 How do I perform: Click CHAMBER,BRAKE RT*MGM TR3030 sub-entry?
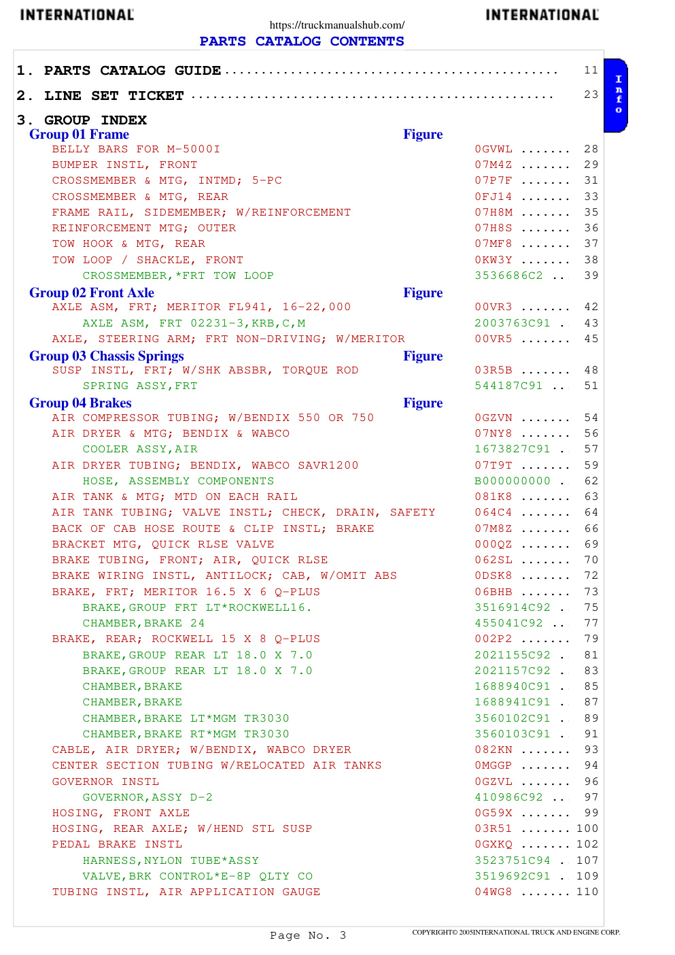click(186, 734)
